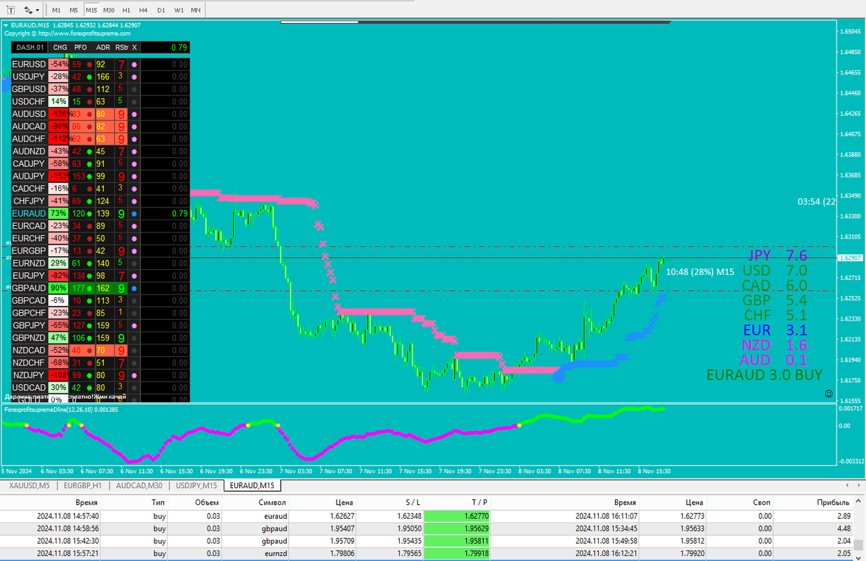Switch chart to M30 timeframe
The width and height of the screenshot is (866, 561).
(109, 11)
